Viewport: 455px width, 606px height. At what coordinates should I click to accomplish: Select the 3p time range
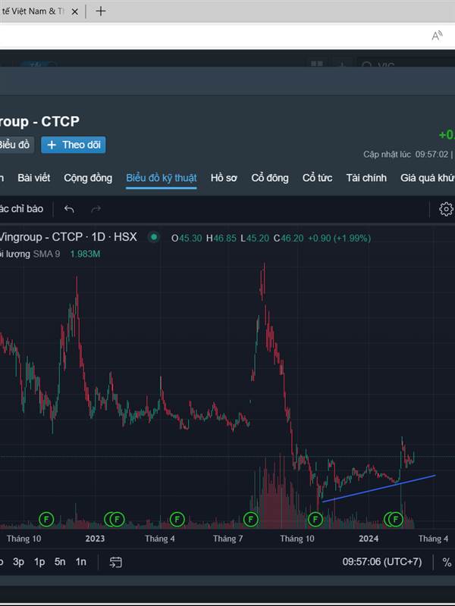18,561
